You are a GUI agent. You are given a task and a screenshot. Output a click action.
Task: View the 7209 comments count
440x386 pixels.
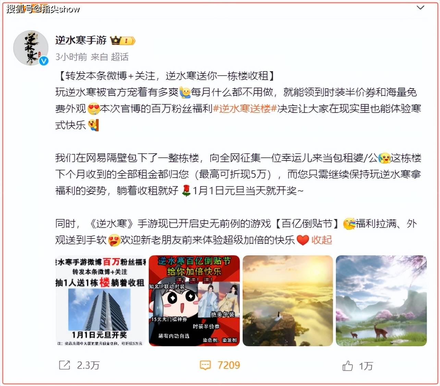click(x=229, y=365)
